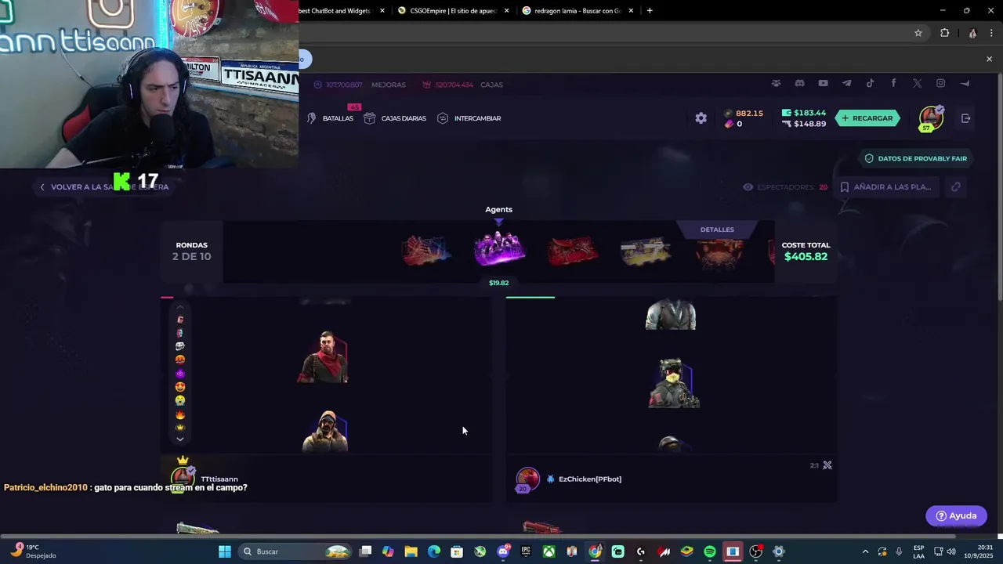The width and height of the screenshot is (1003, 564).
Task: Open the X (Twitter) social icon
Action: [x=917, y=83]
